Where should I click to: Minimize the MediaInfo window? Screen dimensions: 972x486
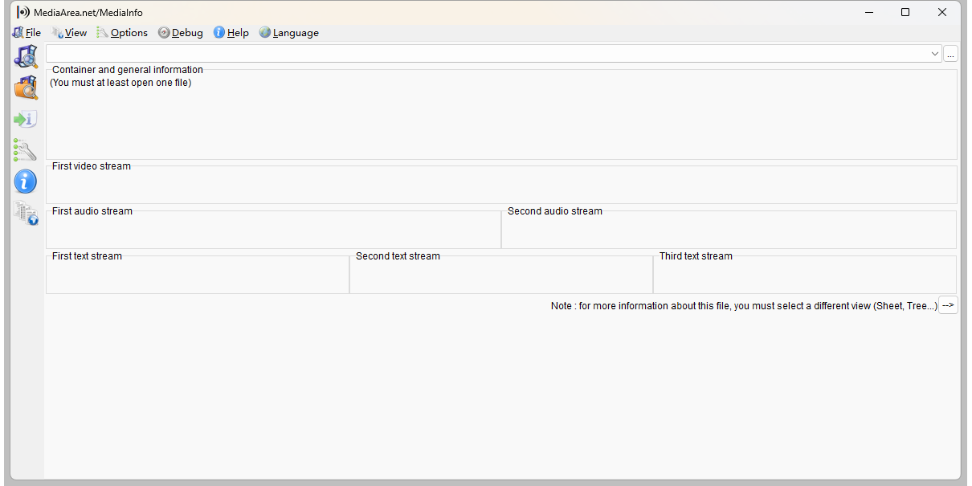[x=868, y=12]
